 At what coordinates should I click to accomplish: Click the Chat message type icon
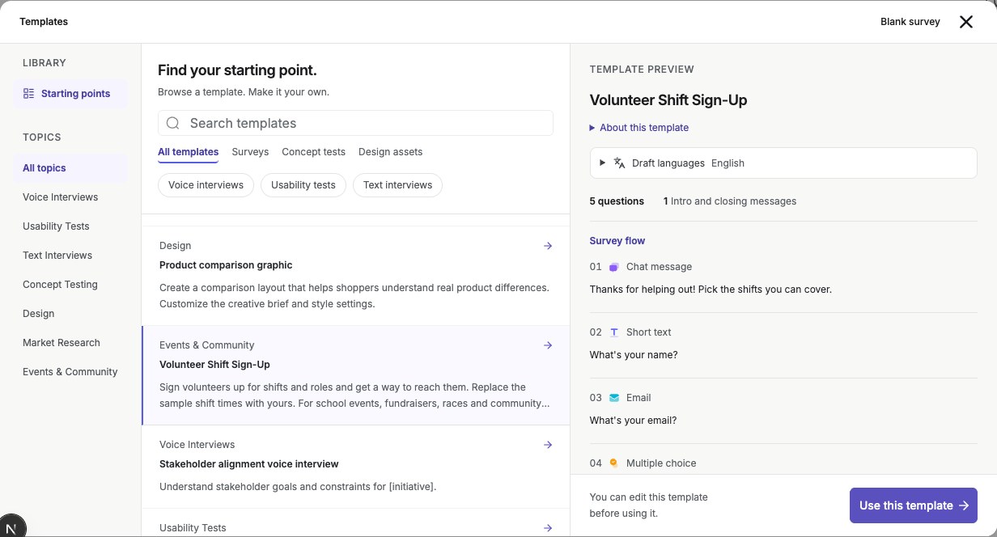click(x=614, y=267)
